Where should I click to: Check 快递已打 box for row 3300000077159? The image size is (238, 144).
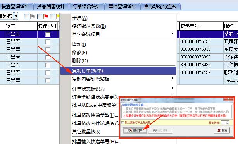click(48, 73)
